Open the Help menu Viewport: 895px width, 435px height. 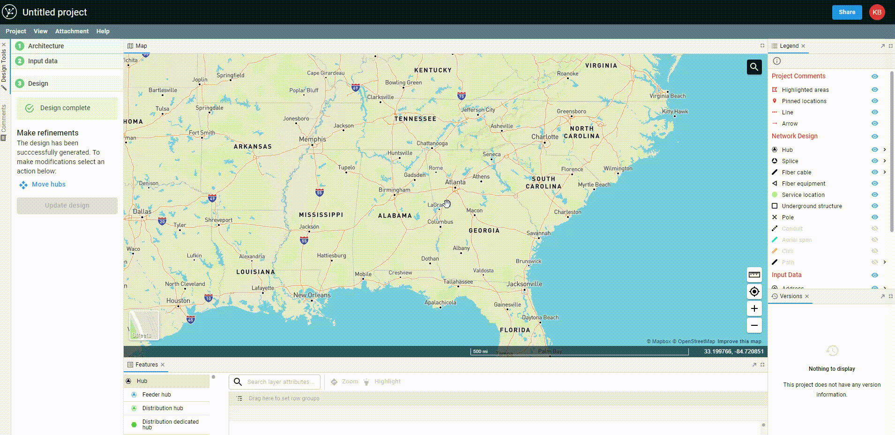pyautogui.click(x=103, y=31)
